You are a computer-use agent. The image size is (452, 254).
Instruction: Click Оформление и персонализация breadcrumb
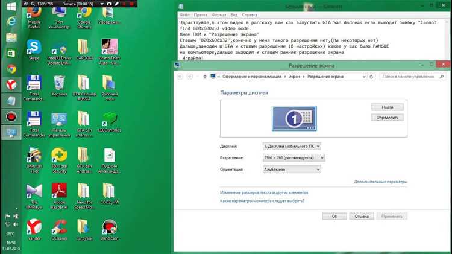point(252,77)
